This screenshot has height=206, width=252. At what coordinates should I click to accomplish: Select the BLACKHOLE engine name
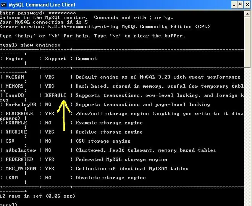[19, 114]
